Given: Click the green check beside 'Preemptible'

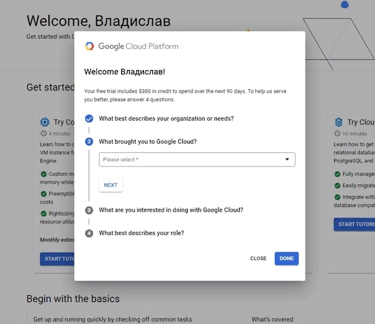Looking at the screenshot, I should [x=43, y=194].
